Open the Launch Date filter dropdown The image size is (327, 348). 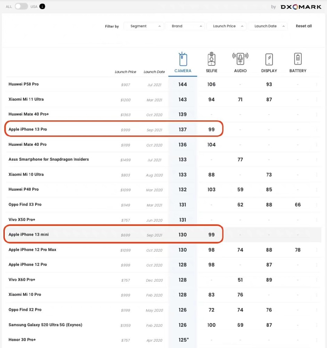tap(268, 26)
